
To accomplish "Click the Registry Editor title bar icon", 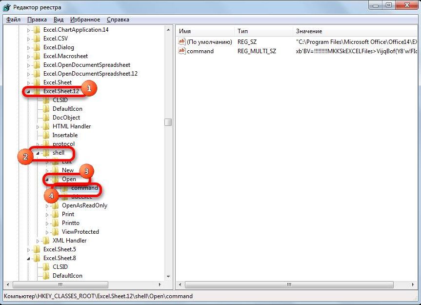I will (x=6, y=7).
